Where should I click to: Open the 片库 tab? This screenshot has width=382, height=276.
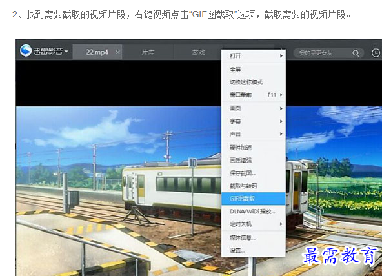pyautogui.click(x=148, y=52)
